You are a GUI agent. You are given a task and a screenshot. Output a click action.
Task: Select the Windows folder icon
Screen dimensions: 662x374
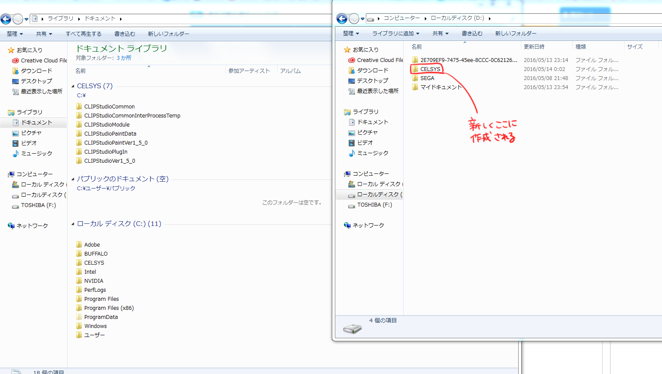[79, 326]
